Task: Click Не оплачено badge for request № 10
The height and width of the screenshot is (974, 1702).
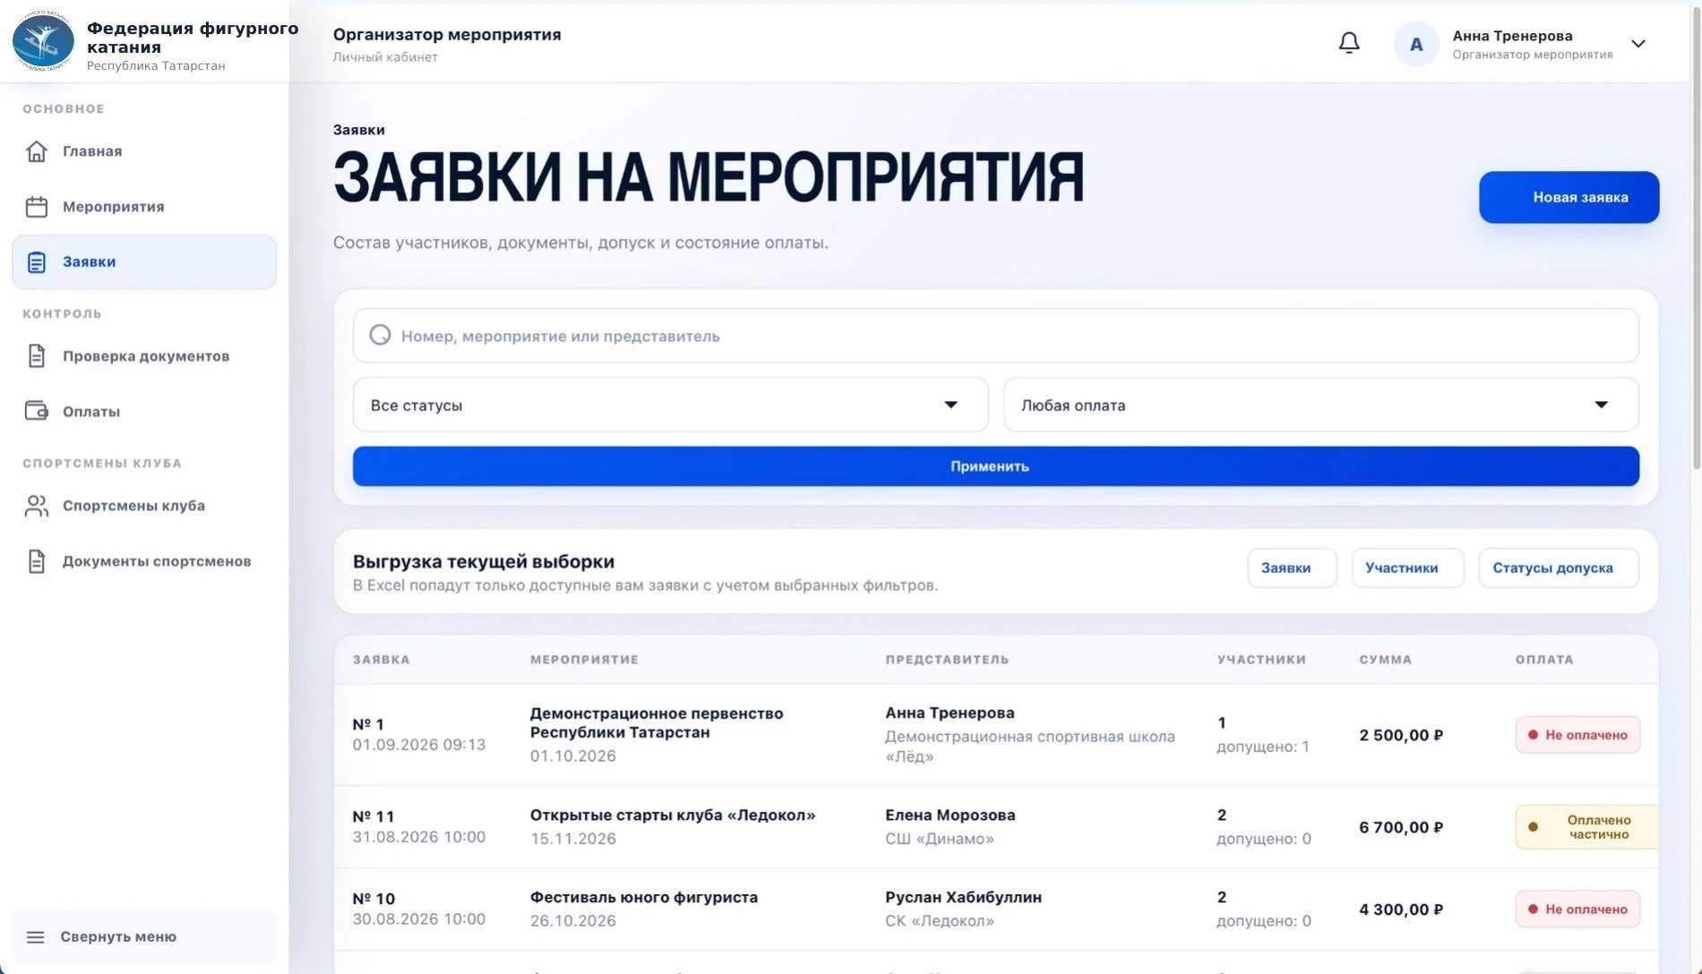Action: (1577, 910)
